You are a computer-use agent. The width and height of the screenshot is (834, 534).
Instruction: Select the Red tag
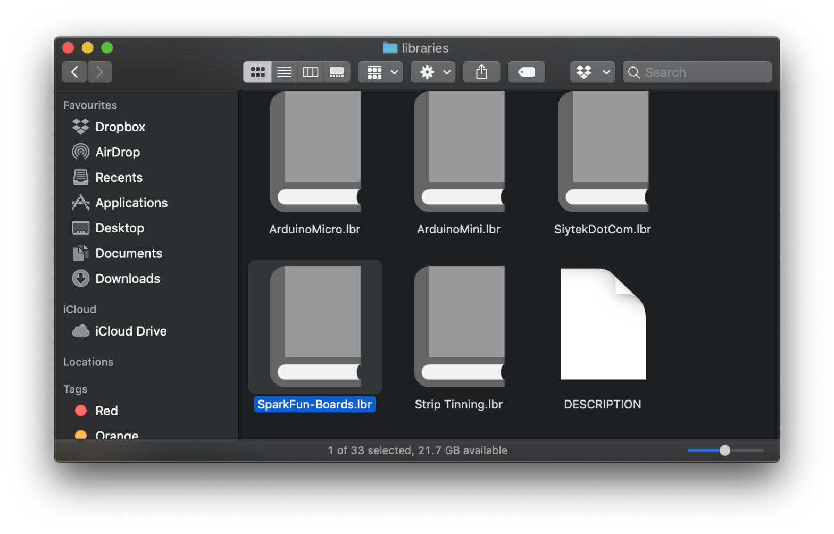(x=106, y=411)
